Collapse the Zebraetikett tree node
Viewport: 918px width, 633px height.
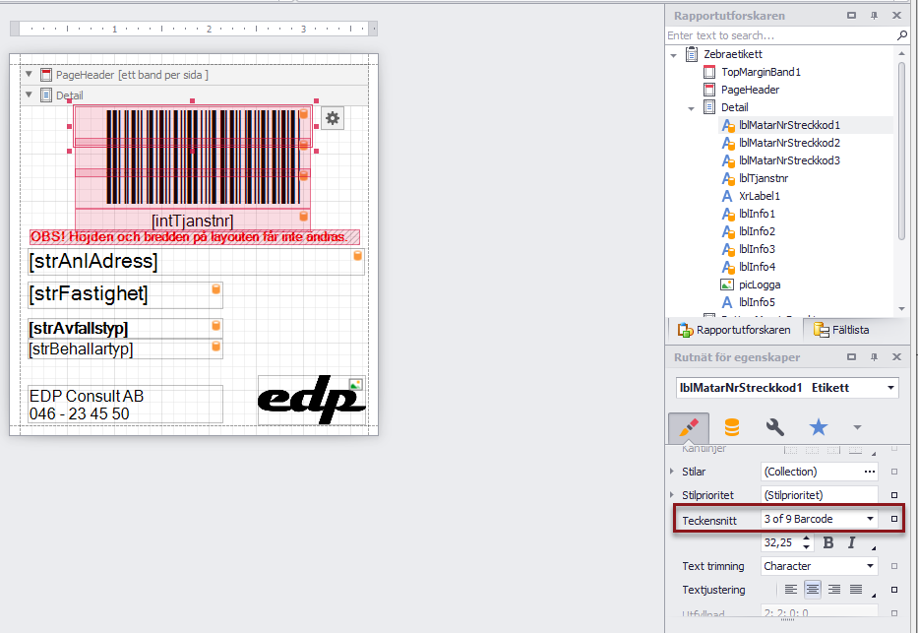(674, 55)
